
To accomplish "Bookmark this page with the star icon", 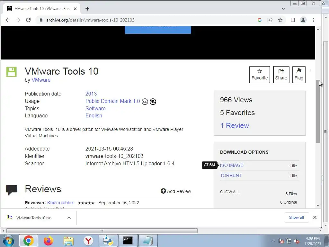I will [280, 20].
